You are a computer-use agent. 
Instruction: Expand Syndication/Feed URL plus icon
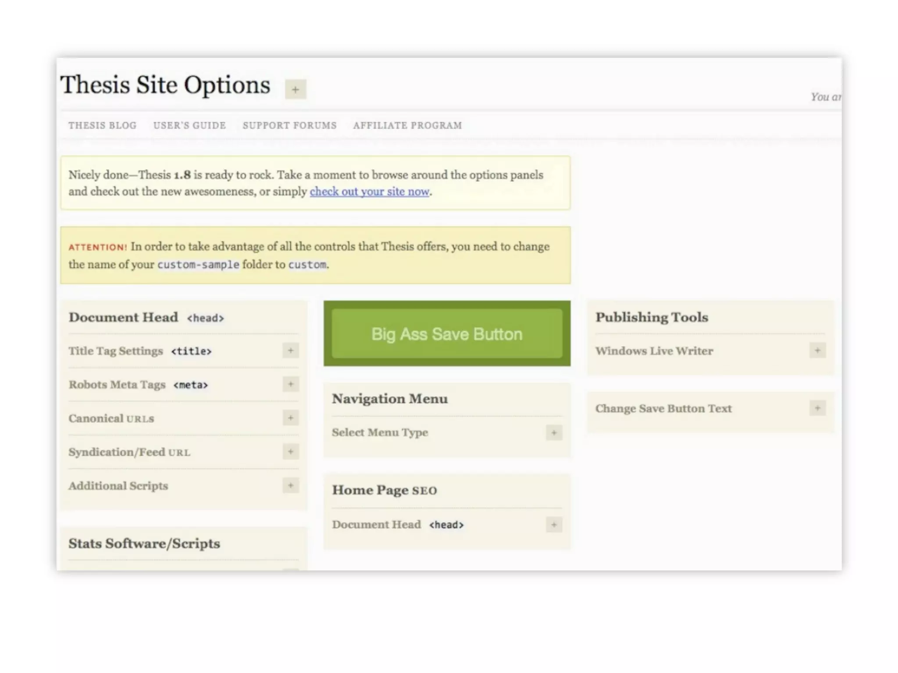290,452
